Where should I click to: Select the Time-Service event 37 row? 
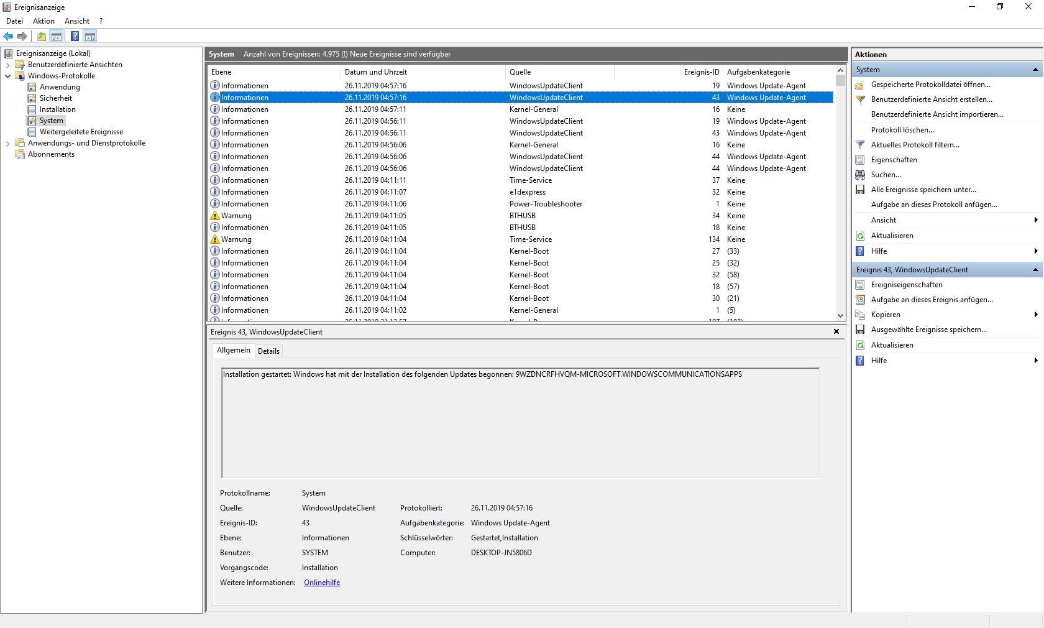521,180
